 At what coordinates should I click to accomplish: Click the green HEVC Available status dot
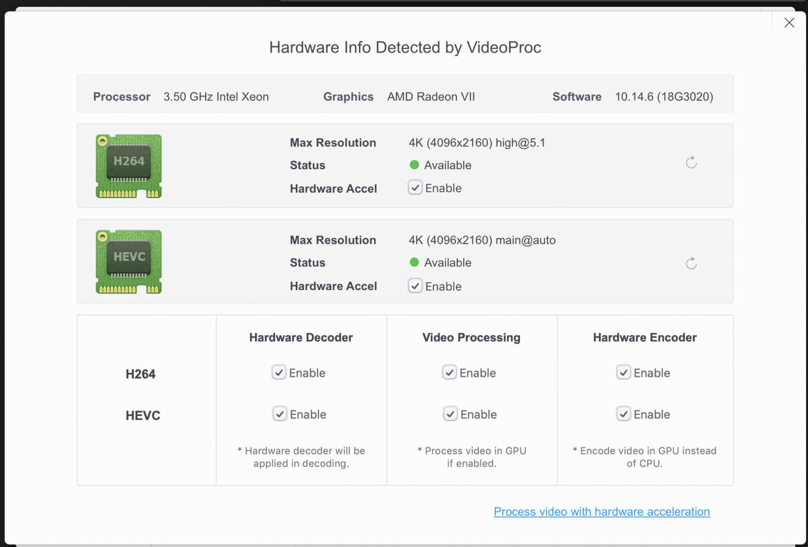pyautogui.click(x=414, y=262)
